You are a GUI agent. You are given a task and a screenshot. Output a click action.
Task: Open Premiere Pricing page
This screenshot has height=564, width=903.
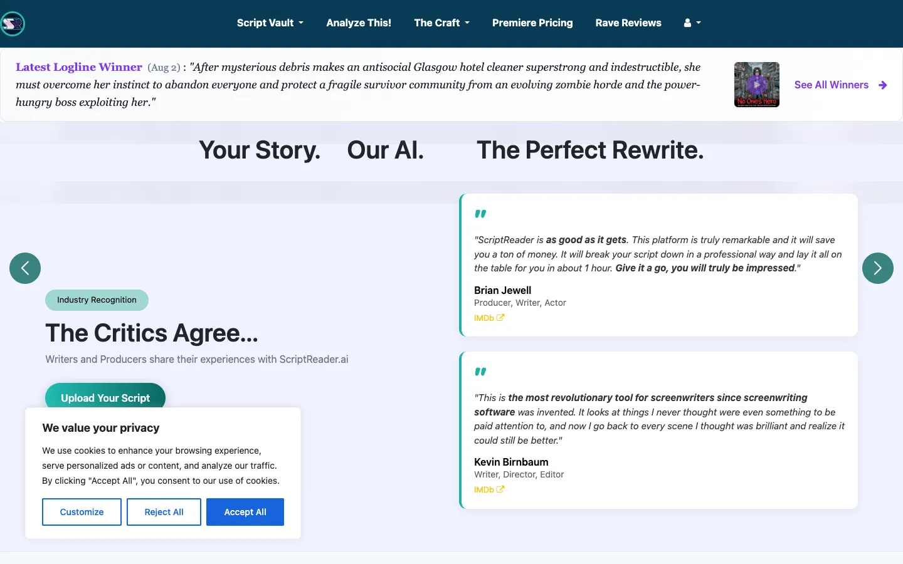tap(532, 23)
